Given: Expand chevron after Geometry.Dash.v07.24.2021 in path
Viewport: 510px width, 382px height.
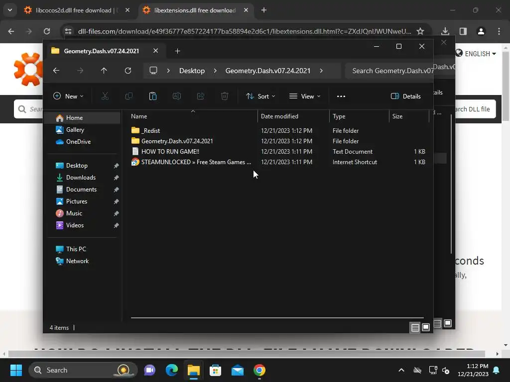Looking at the screenshot, I should point(321,71).
